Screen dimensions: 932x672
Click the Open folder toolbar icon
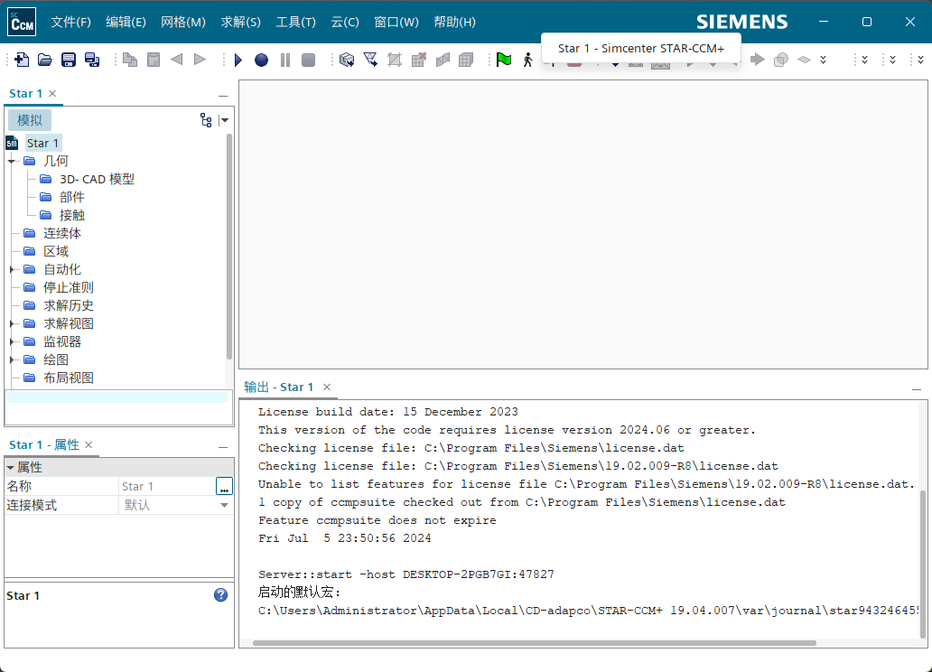44,60
